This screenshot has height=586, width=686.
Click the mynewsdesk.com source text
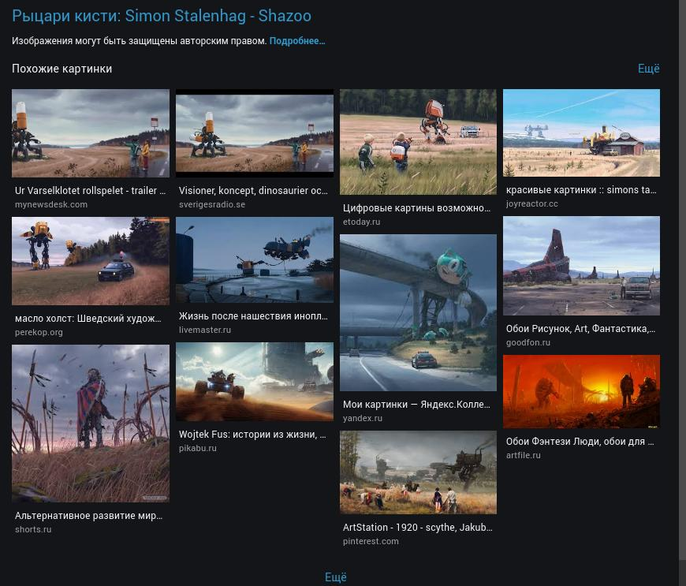click(51, 204)
